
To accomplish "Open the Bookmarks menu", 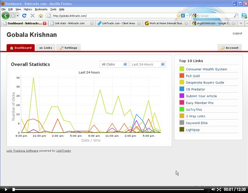I will 41,9.
